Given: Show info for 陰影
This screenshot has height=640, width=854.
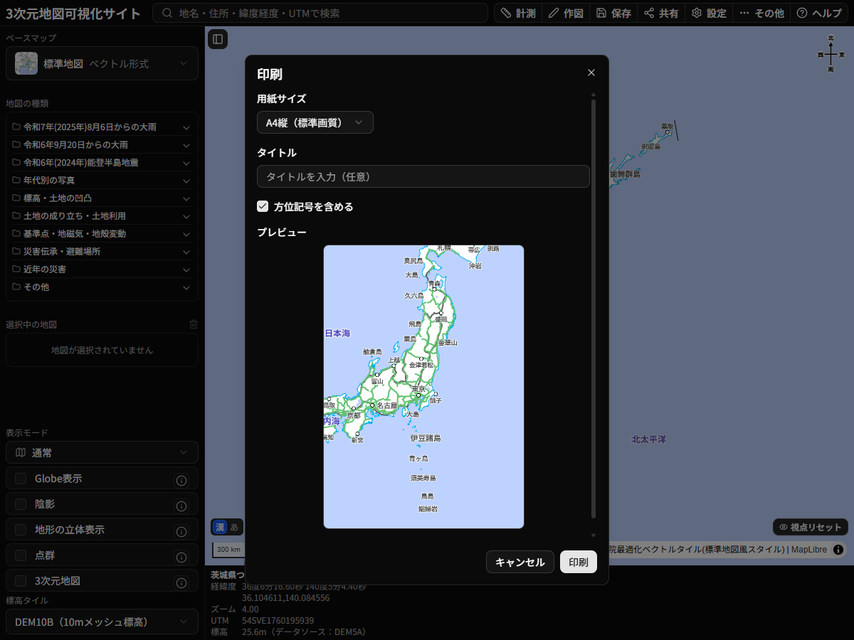Looking at the screenshot, I should click(x=181, y=506).
